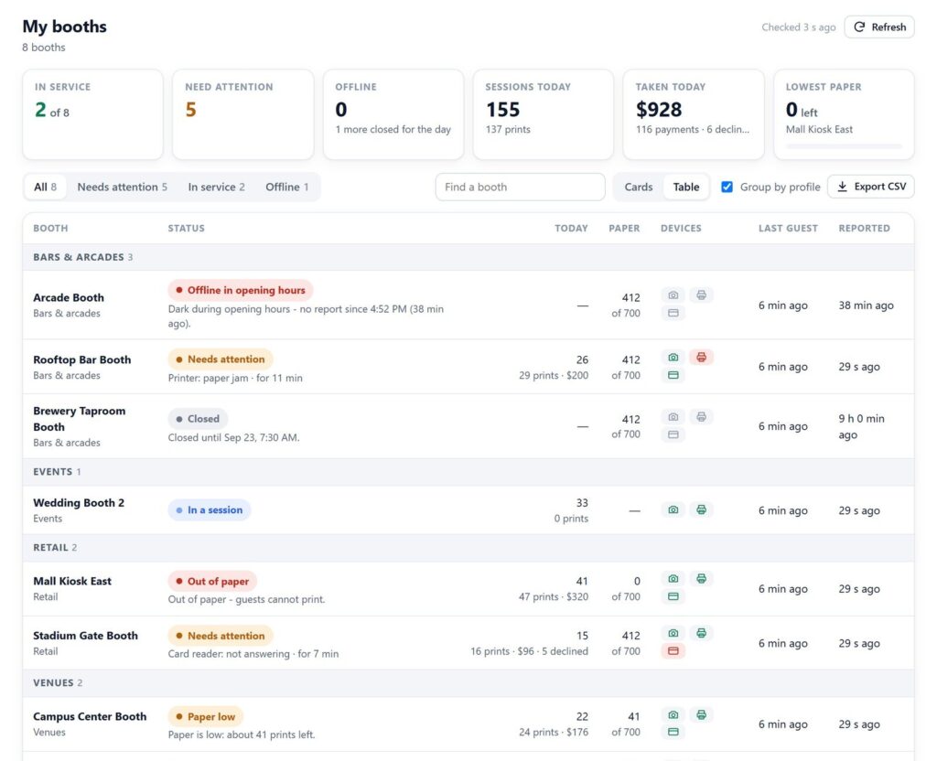Select the Table view option
937x761 pixels.
pos(686,187)
